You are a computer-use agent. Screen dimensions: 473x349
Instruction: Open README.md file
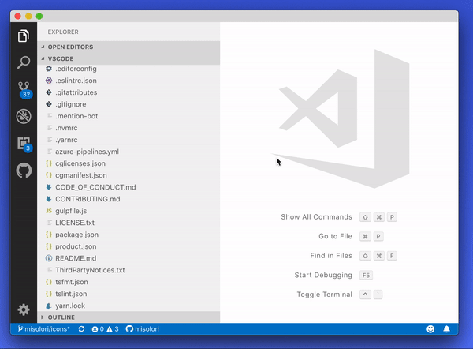(x=128, y=258)
